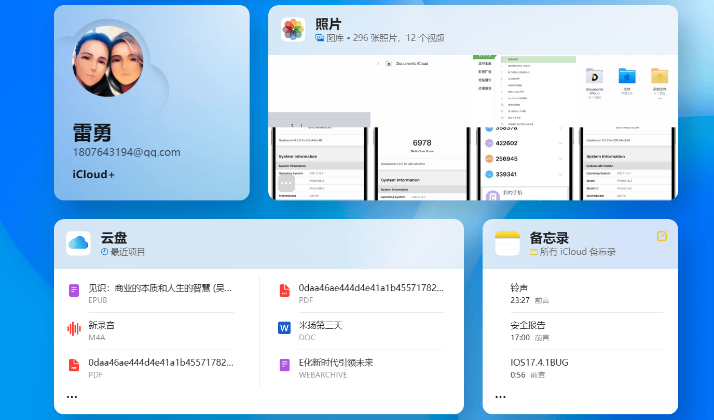Open the thumbnail showing score 422602
Image resolution: width=714 pixels, height=420 pixels.
click(x=524, y=164)
